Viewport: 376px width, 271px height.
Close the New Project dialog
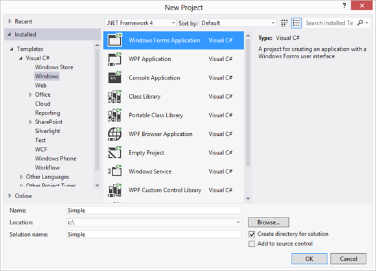[x=362, y=5]
